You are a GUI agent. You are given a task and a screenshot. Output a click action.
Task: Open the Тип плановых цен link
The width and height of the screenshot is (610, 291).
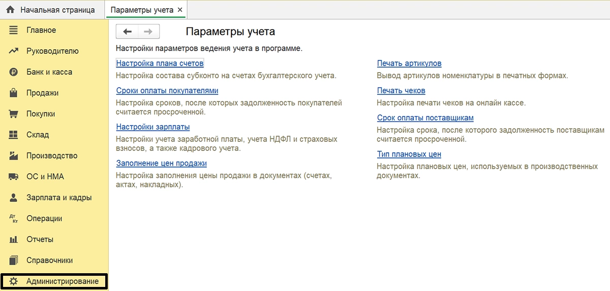pos(409,154)
